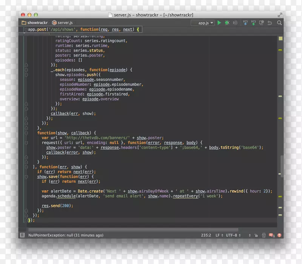Click the back-arrow icon in the toolbar

point(270,23)
